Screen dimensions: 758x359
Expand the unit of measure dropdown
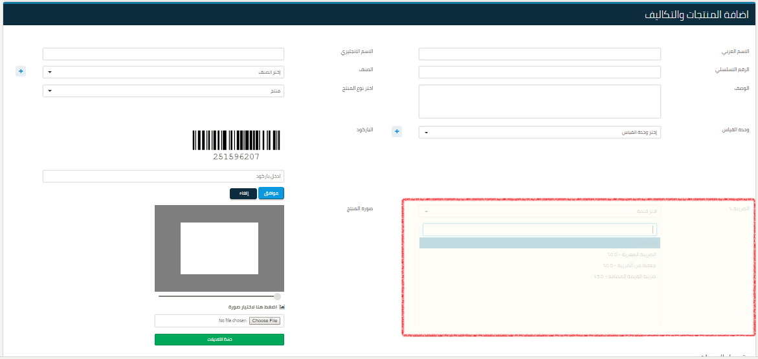click(539, 133)
